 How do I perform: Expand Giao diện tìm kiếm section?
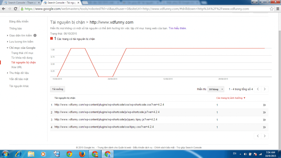(x=8, y=35)
